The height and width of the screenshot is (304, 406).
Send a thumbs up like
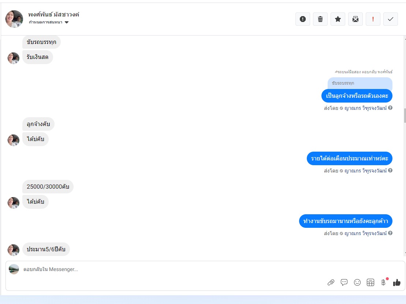[397, 282]
